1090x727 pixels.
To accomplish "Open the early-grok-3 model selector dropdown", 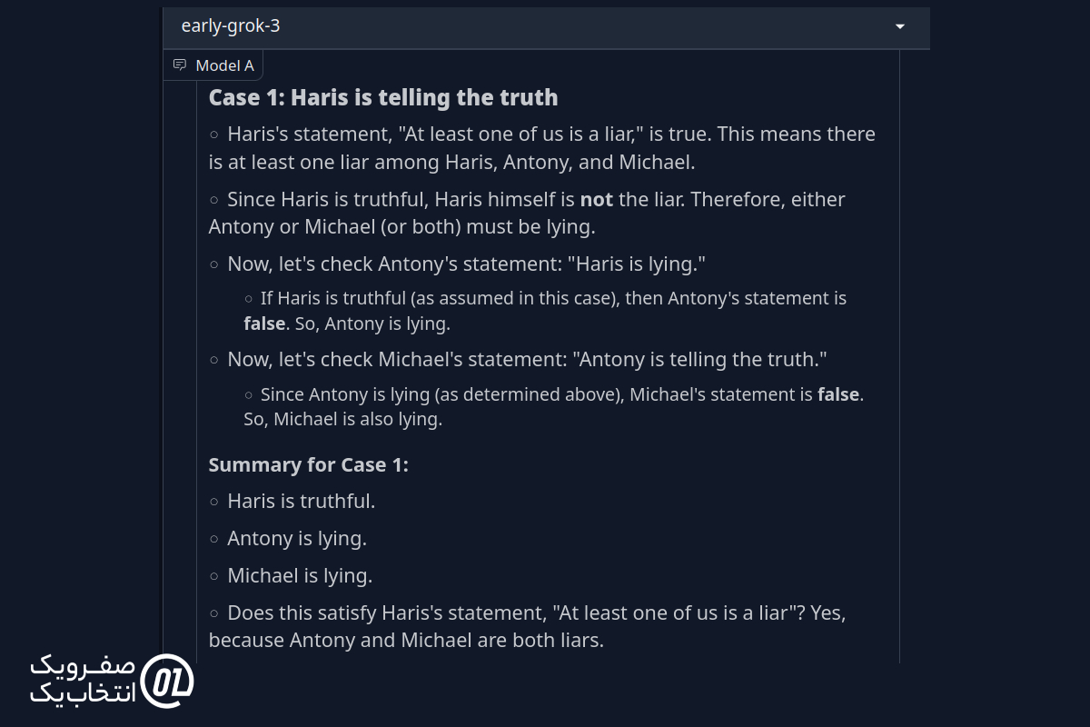I will [546, 26].
